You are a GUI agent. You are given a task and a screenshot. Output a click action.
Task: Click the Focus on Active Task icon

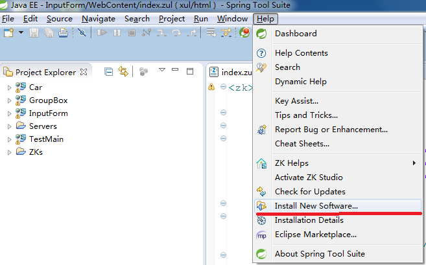143,72
